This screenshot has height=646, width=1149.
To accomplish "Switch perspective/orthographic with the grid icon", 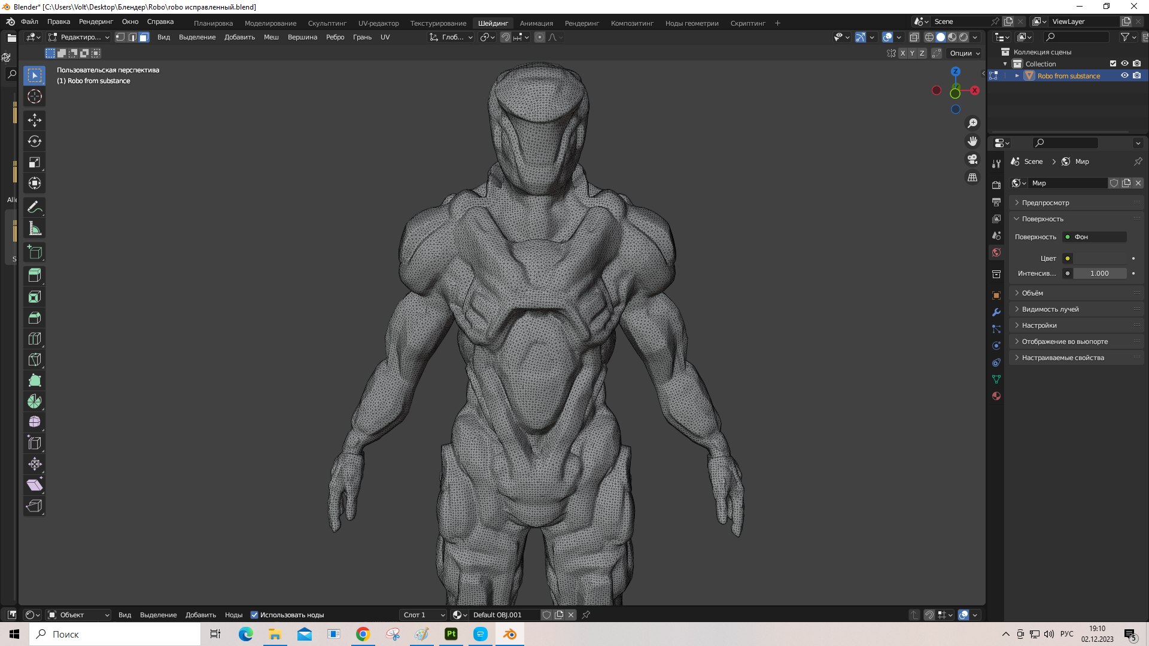I will [972, 178].
